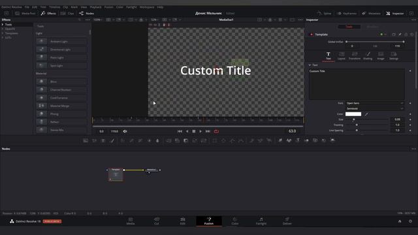
Task: Open the right viewer zoom dropdown
Action: [155, 20]
